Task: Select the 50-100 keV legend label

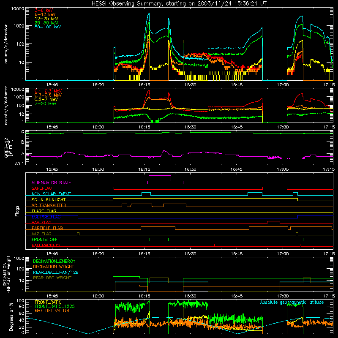Action: (x=48, y=27)
